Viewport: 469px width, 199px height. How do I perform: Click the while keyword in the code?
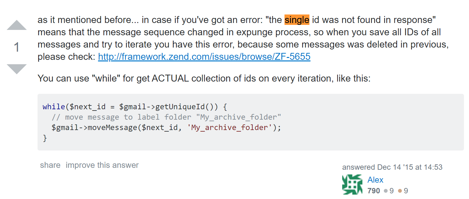54,106
